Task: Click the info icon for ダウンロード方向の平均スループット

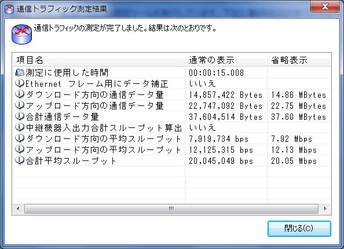Action: click(20, 138)
